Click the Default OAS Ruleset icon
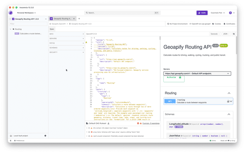245x153 pixels. tap(87, 124)
